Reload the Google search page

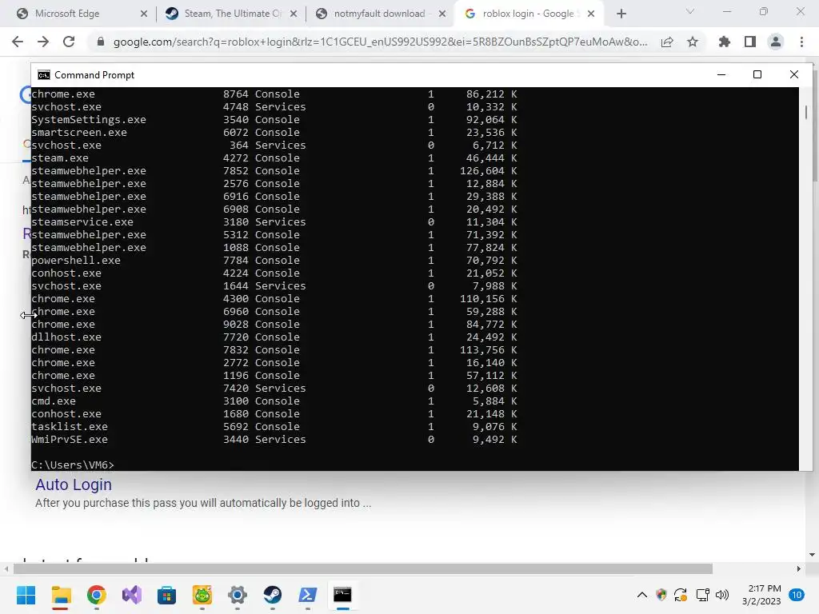tap(69, 42)
